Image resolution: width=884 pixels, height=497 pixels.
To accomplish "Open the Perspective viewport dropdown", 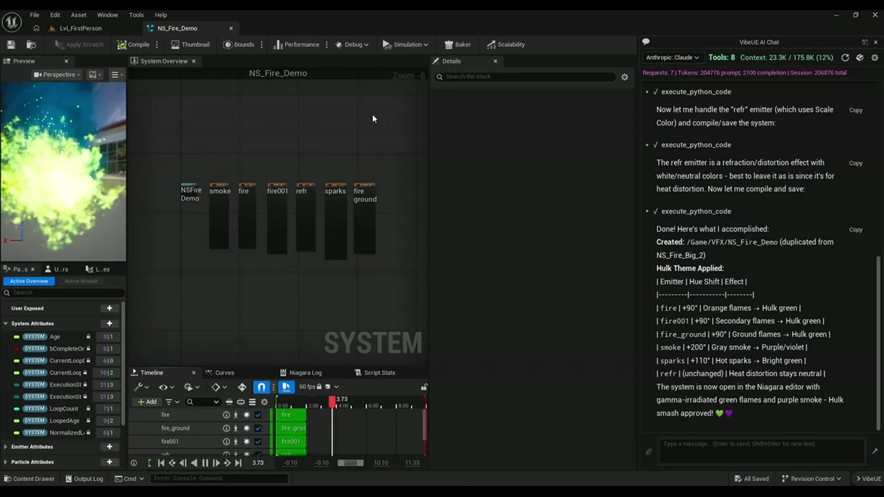I will point(58,75).
